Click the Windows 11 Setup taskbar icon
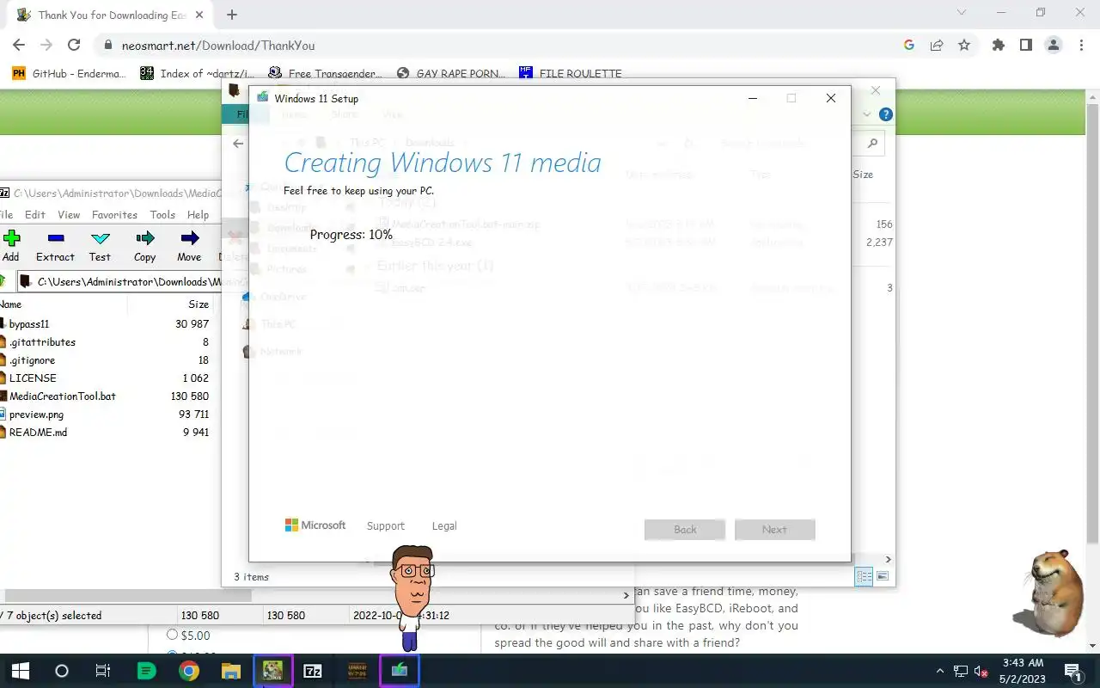Screen dimensions: 1100x688 (399, 671)
